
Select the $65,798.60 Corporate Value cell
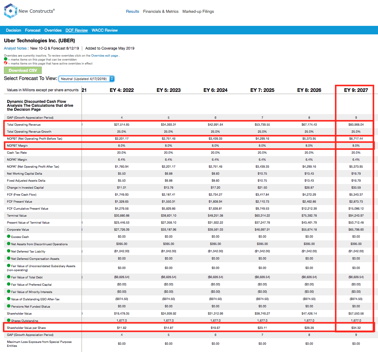click(x=356, y=230)
